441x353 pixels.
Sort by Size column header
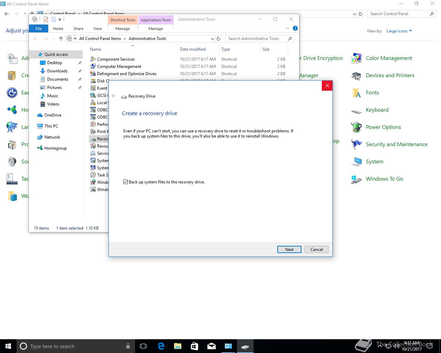tap(266, 49)
